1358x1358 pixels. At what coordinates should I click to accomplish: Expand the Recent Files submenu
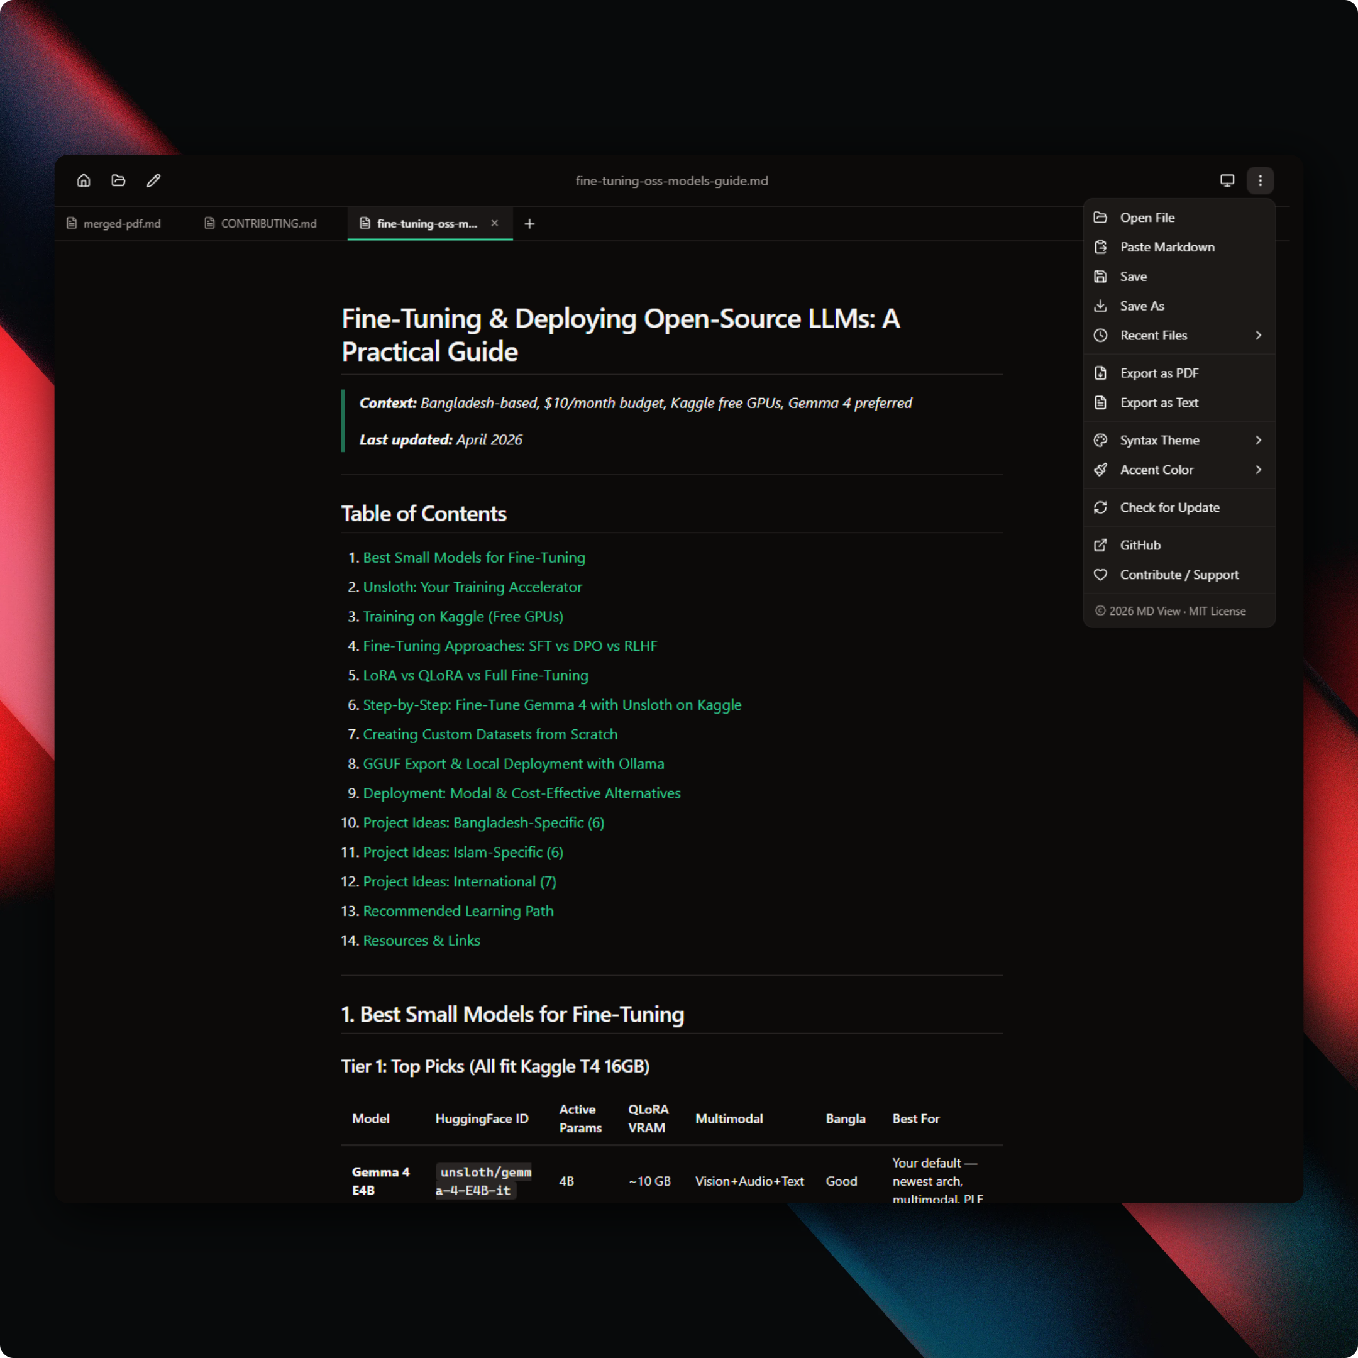point(1178,335)
